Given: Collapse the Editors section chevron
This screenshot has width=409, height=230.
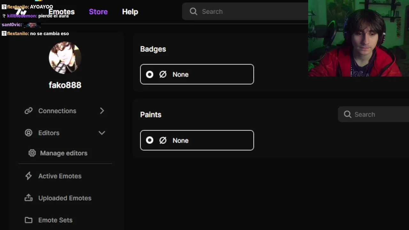Looking at the screenshot, I should (102, 133).
